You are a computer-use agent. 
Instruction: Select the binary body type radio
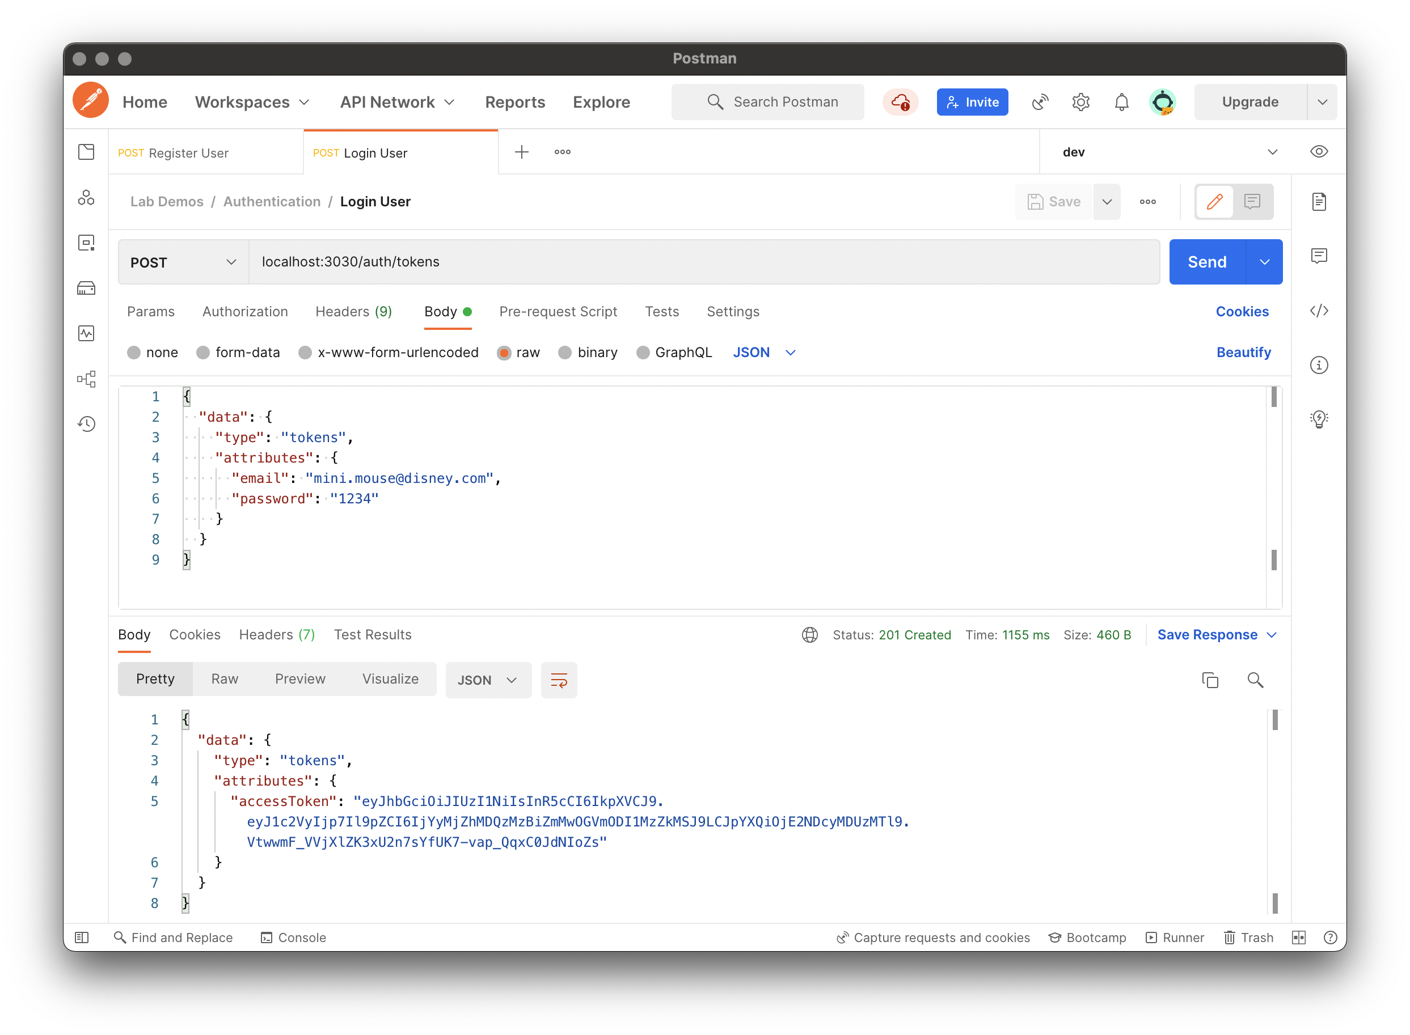coord(565,353)
